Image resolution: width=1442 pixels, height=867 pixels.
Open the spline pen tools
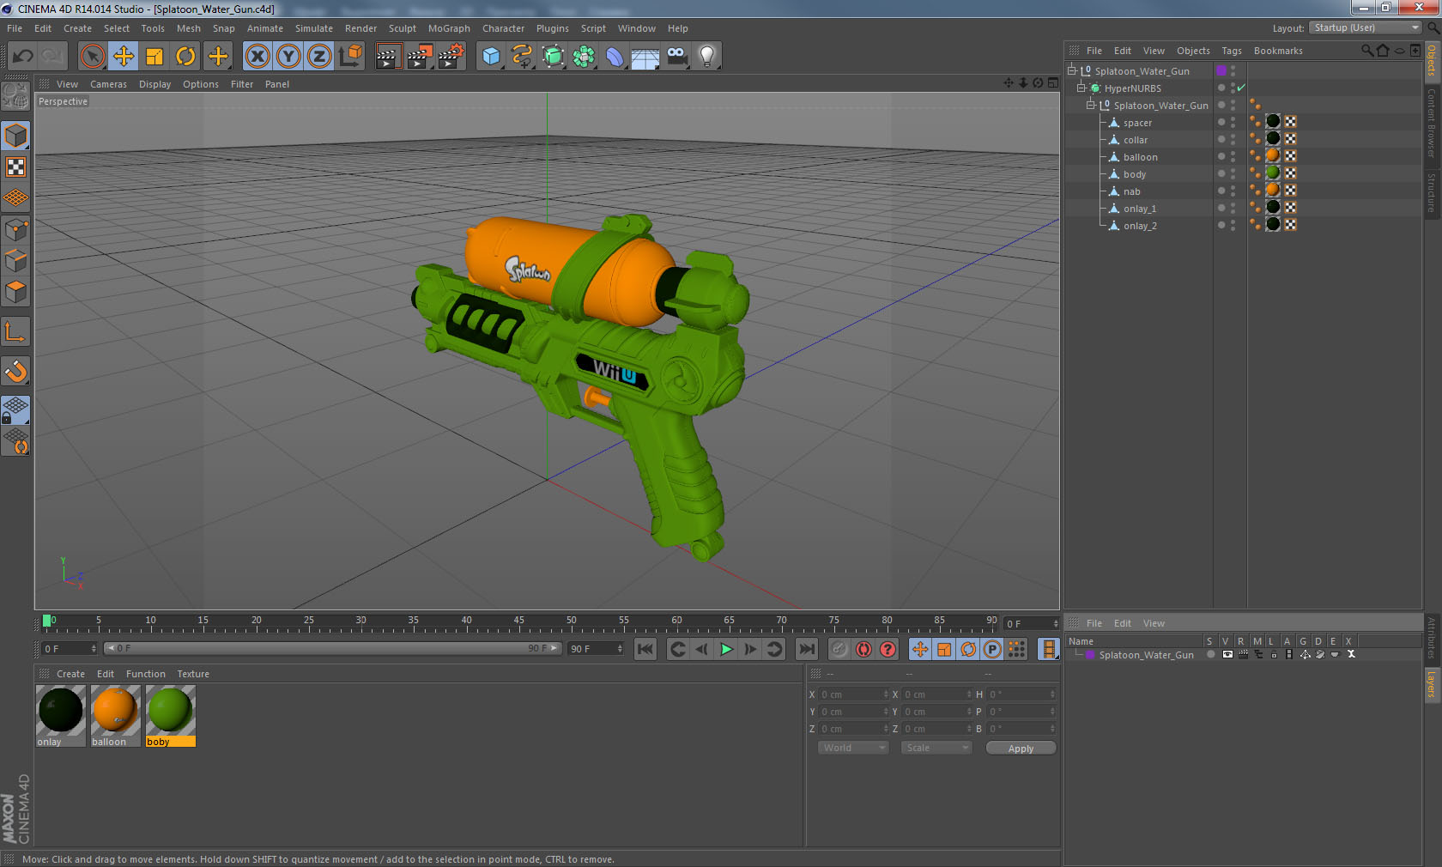pyautogui.click(x=522, y=57)
